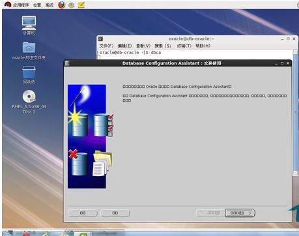Minimize the Database Configuration Assistant window
Screen dimensions: 299x236
coord(276,63)
